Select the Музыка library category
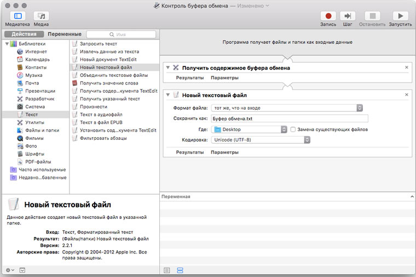 (x=34, y=75)
